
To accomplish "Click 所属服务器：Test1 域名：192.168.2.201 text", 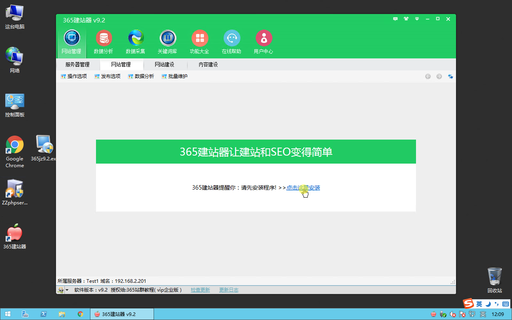I will tap(102, 281).
